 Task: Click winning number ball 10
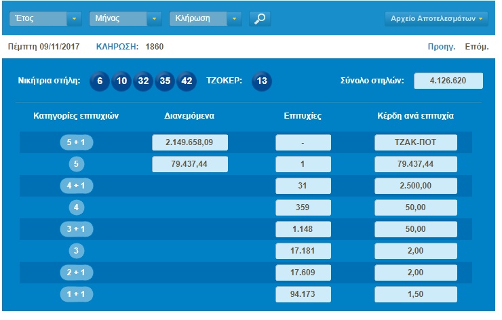coord(121,81)
